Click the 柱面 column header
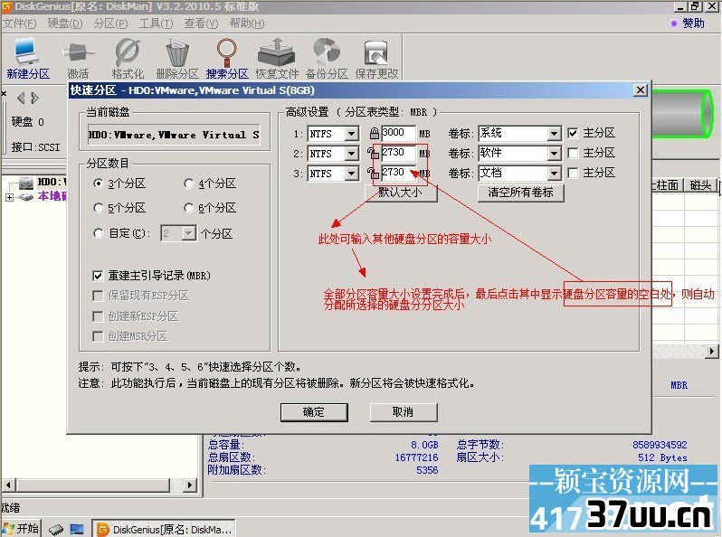Screen dimensions: 722x537 [x=667, y=185]
